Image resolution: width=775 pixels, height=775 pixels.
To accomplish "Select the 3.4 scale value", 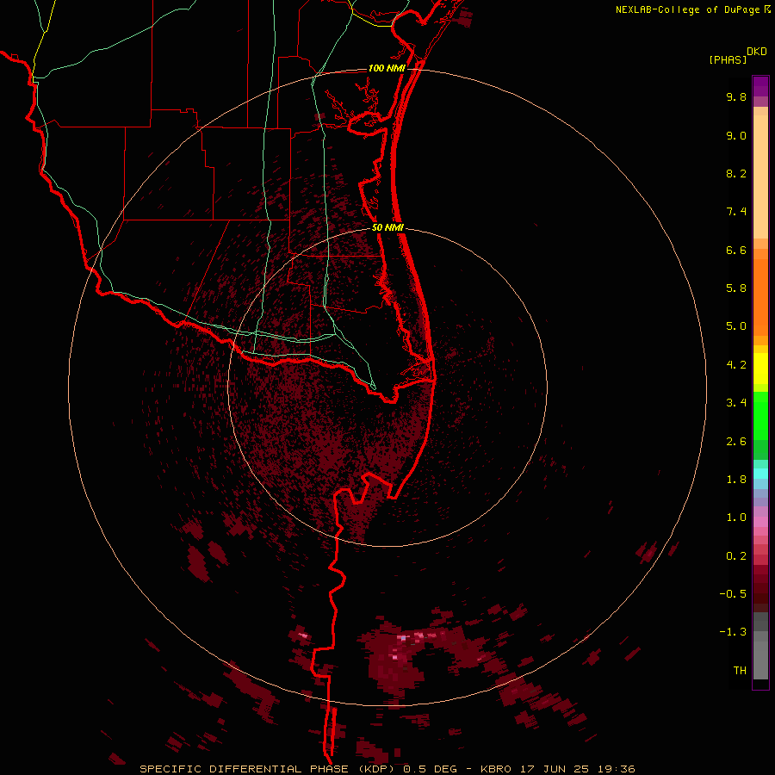I will click(x=736, y=403).
